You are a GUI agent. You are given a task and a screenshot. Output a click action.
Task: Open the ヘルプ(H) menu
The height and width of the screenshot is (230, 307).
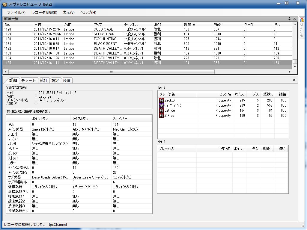(88, 13)
